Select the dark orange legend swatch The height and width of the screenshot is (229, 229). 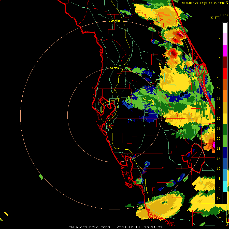[x=225, y=85]
